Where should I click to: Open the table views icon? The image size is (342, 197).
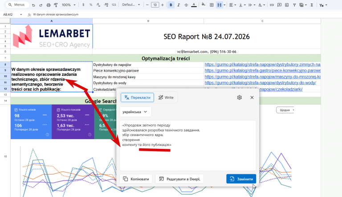click(303, 5)
